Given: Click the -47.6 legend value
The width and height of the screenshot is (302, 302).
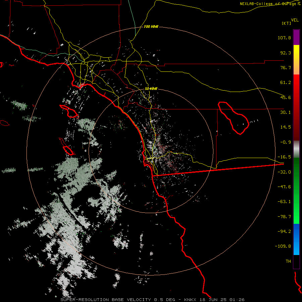Looking at the screenshot, I should click(284, 187).
